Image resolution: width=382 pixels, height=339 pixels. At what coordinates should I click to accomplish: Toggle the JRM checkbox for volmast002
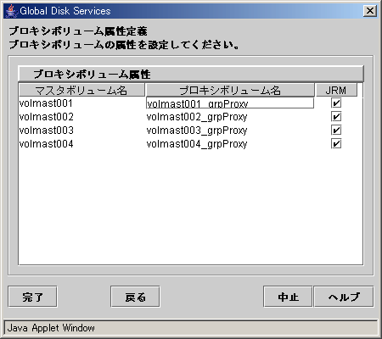click(x=336, y=117)
